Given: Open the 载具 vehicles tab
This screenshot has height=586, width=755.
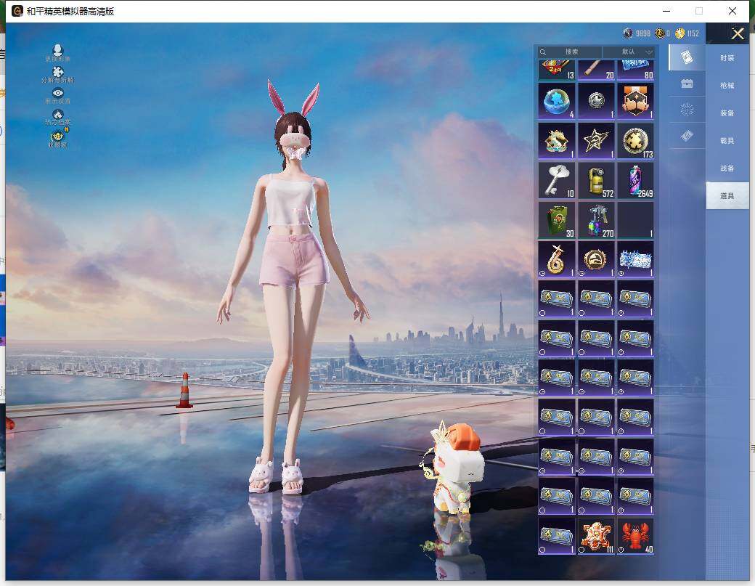Looking at the screenshot, I should (727, 141).
